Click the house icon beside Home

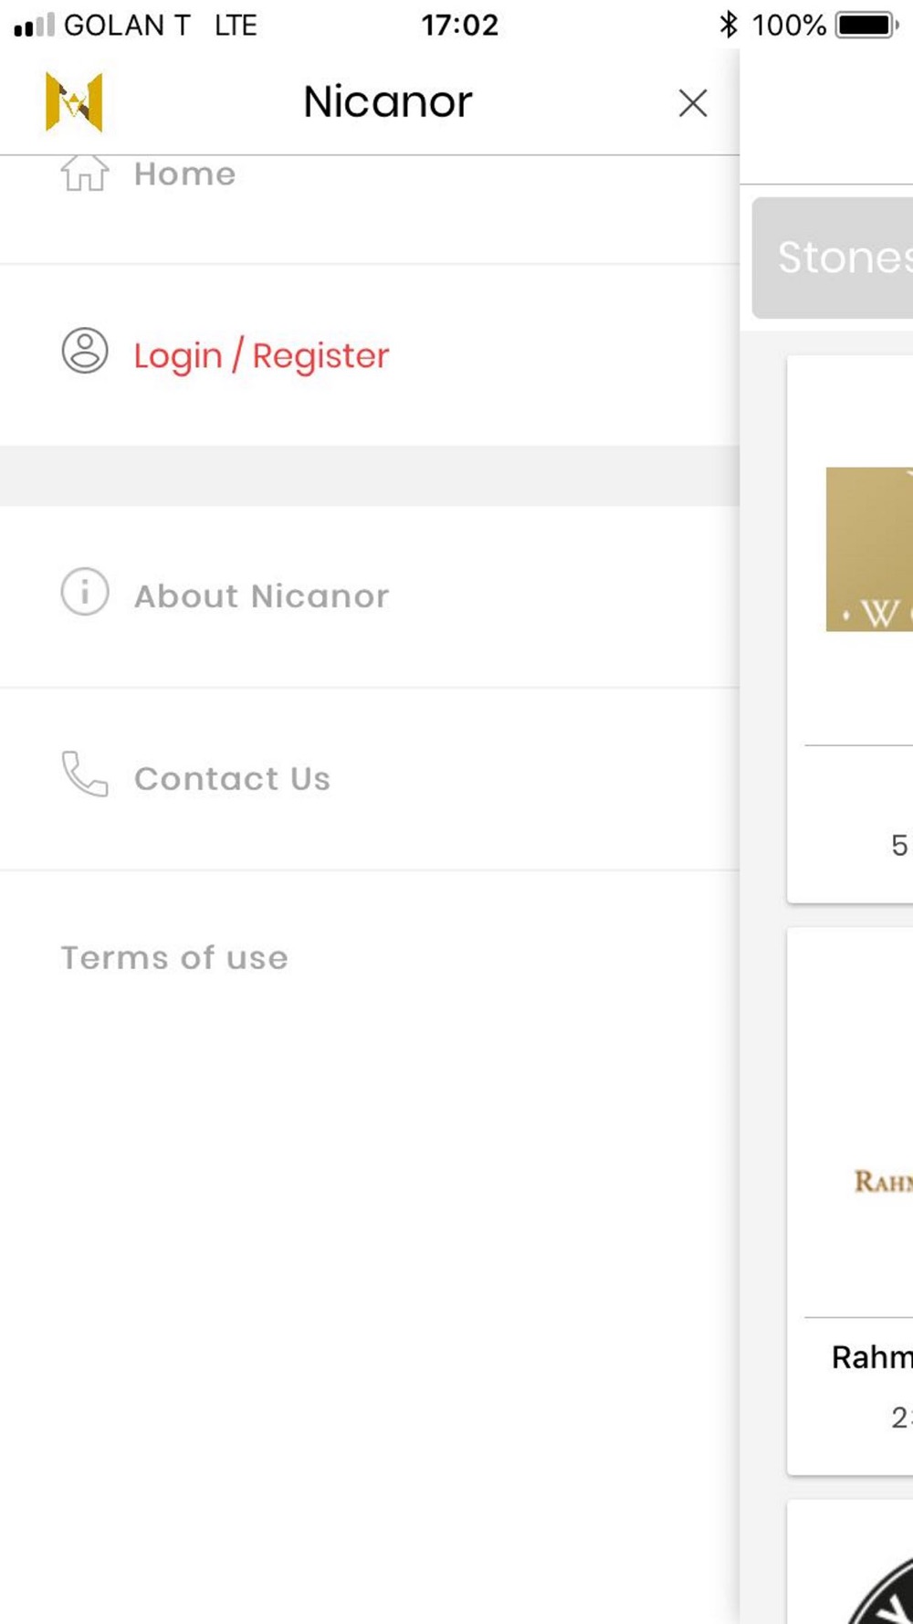point(85,173)
